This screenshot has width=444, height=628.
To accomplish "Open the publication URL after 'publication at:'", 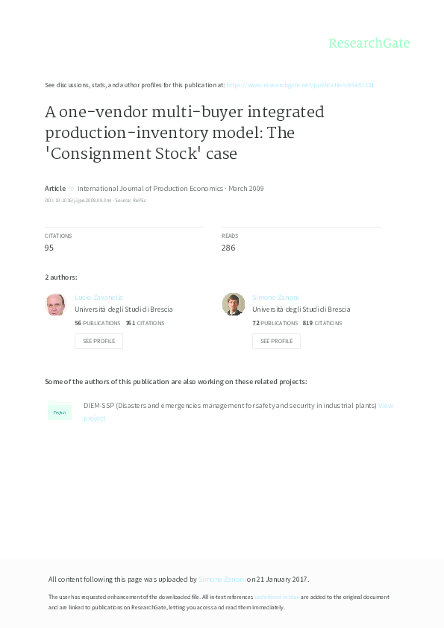I will coord(301,85).
